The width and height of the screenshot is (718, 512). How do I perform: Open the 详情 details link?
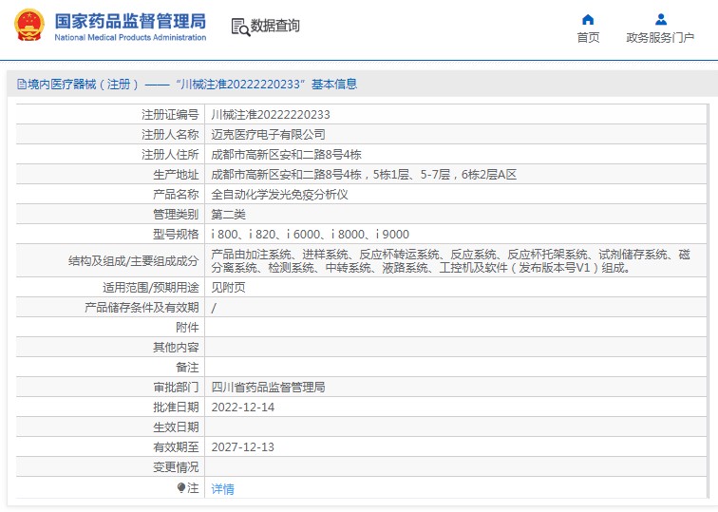[x=222, y=489]
